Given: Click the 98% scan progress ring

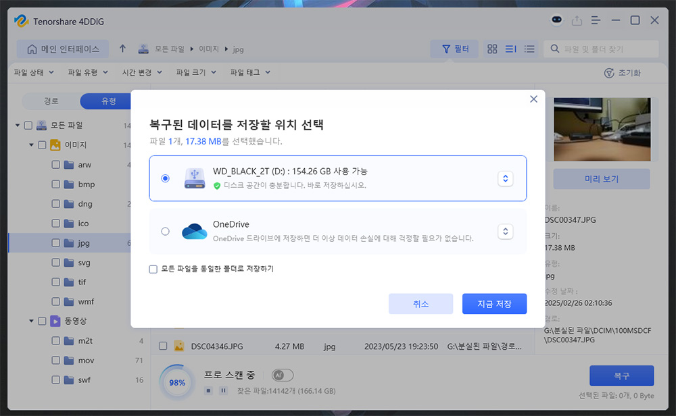Looking at the screenshot, I should click(x=176, y=382).
